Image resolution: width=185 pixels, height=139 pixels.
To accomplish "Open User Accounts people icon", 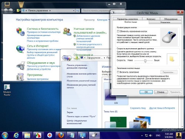I will [x=67, y=32].
